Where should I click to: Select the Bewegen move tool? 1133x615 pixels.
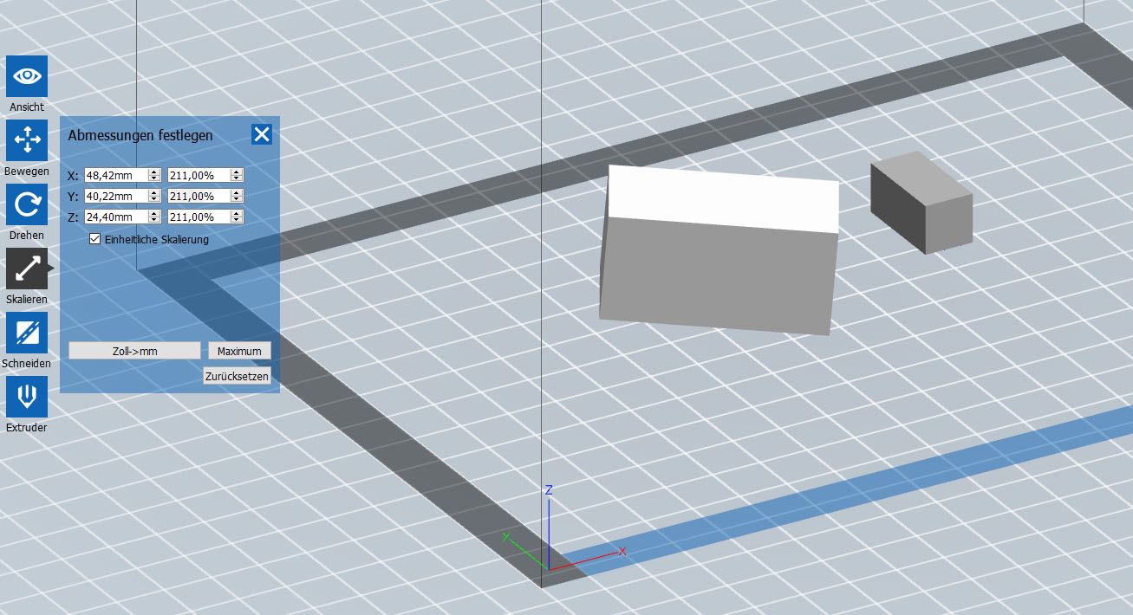coord(27,140)
